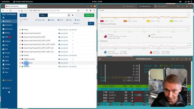Collapse the Memory and Swap section
Image resolution: width=194 pixels, height=109 pixels.
click(99, 24)
